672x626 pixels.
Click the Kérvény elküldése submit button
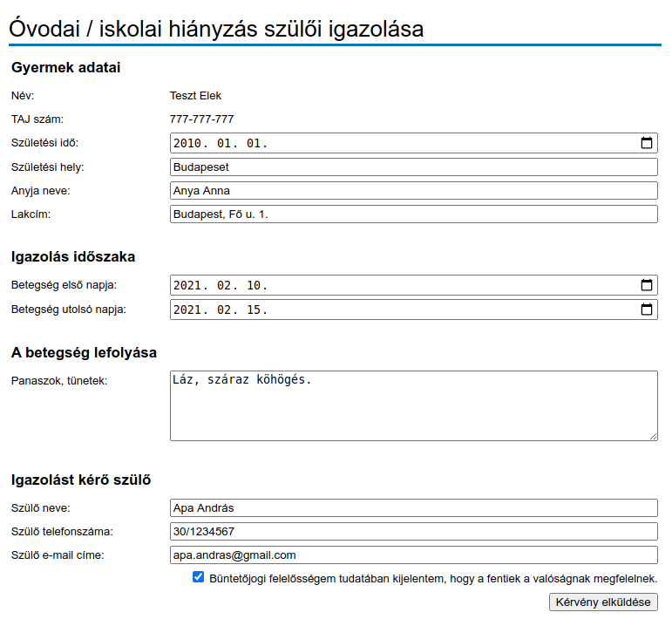pos(603,602)
